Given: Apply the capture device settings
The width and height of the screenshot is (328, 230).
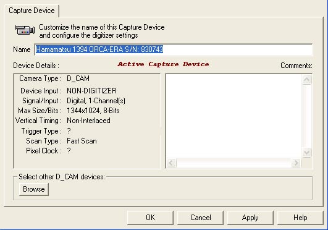Looking at the screenshot, I should pos(250,218).
